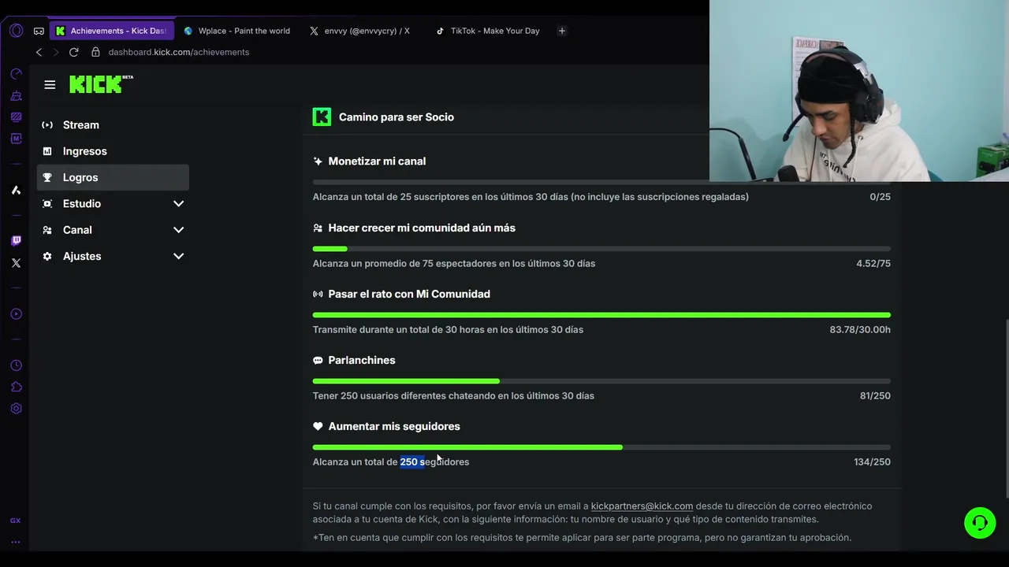Click the kickpartners@kick.com email link
Viewport: 1009px width, 567px height.
click(x=642, y=506)
